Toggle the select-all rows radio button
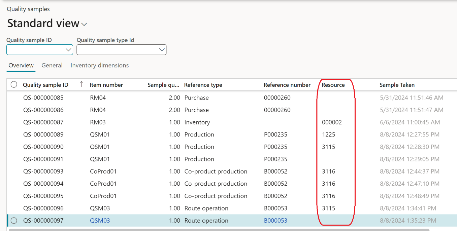 point(14,85)
